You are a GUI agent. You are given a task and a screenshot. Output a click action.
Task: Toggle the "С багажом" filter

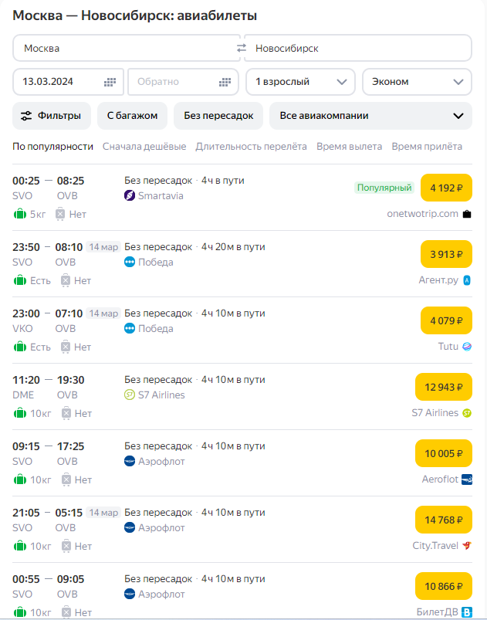pos(132,116)
